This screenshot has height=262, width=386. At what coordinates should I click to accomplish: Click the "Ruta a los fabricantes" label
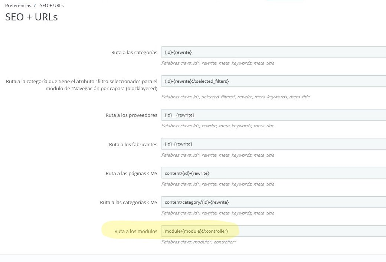[x=133, y=144]
